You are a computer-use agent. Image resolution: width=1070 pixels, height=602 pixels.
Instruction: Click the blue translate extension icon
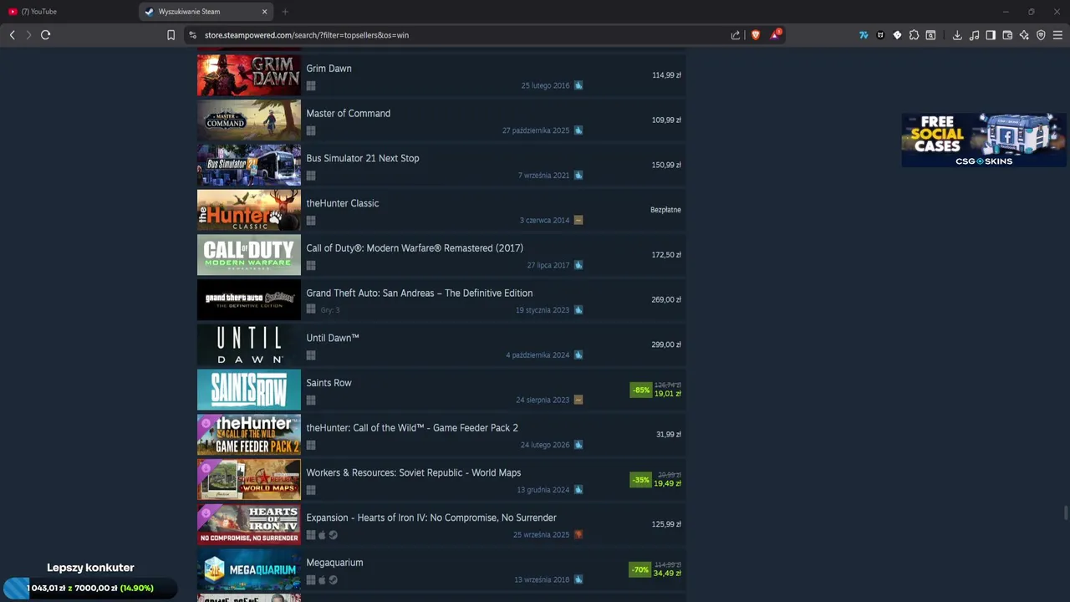[x=864, y=35]
